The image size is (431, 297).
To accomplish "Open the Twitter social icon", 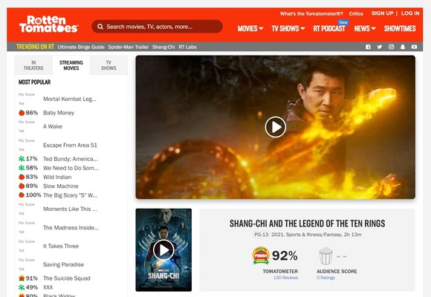I will pyautogui.click(x=380, y=47).
